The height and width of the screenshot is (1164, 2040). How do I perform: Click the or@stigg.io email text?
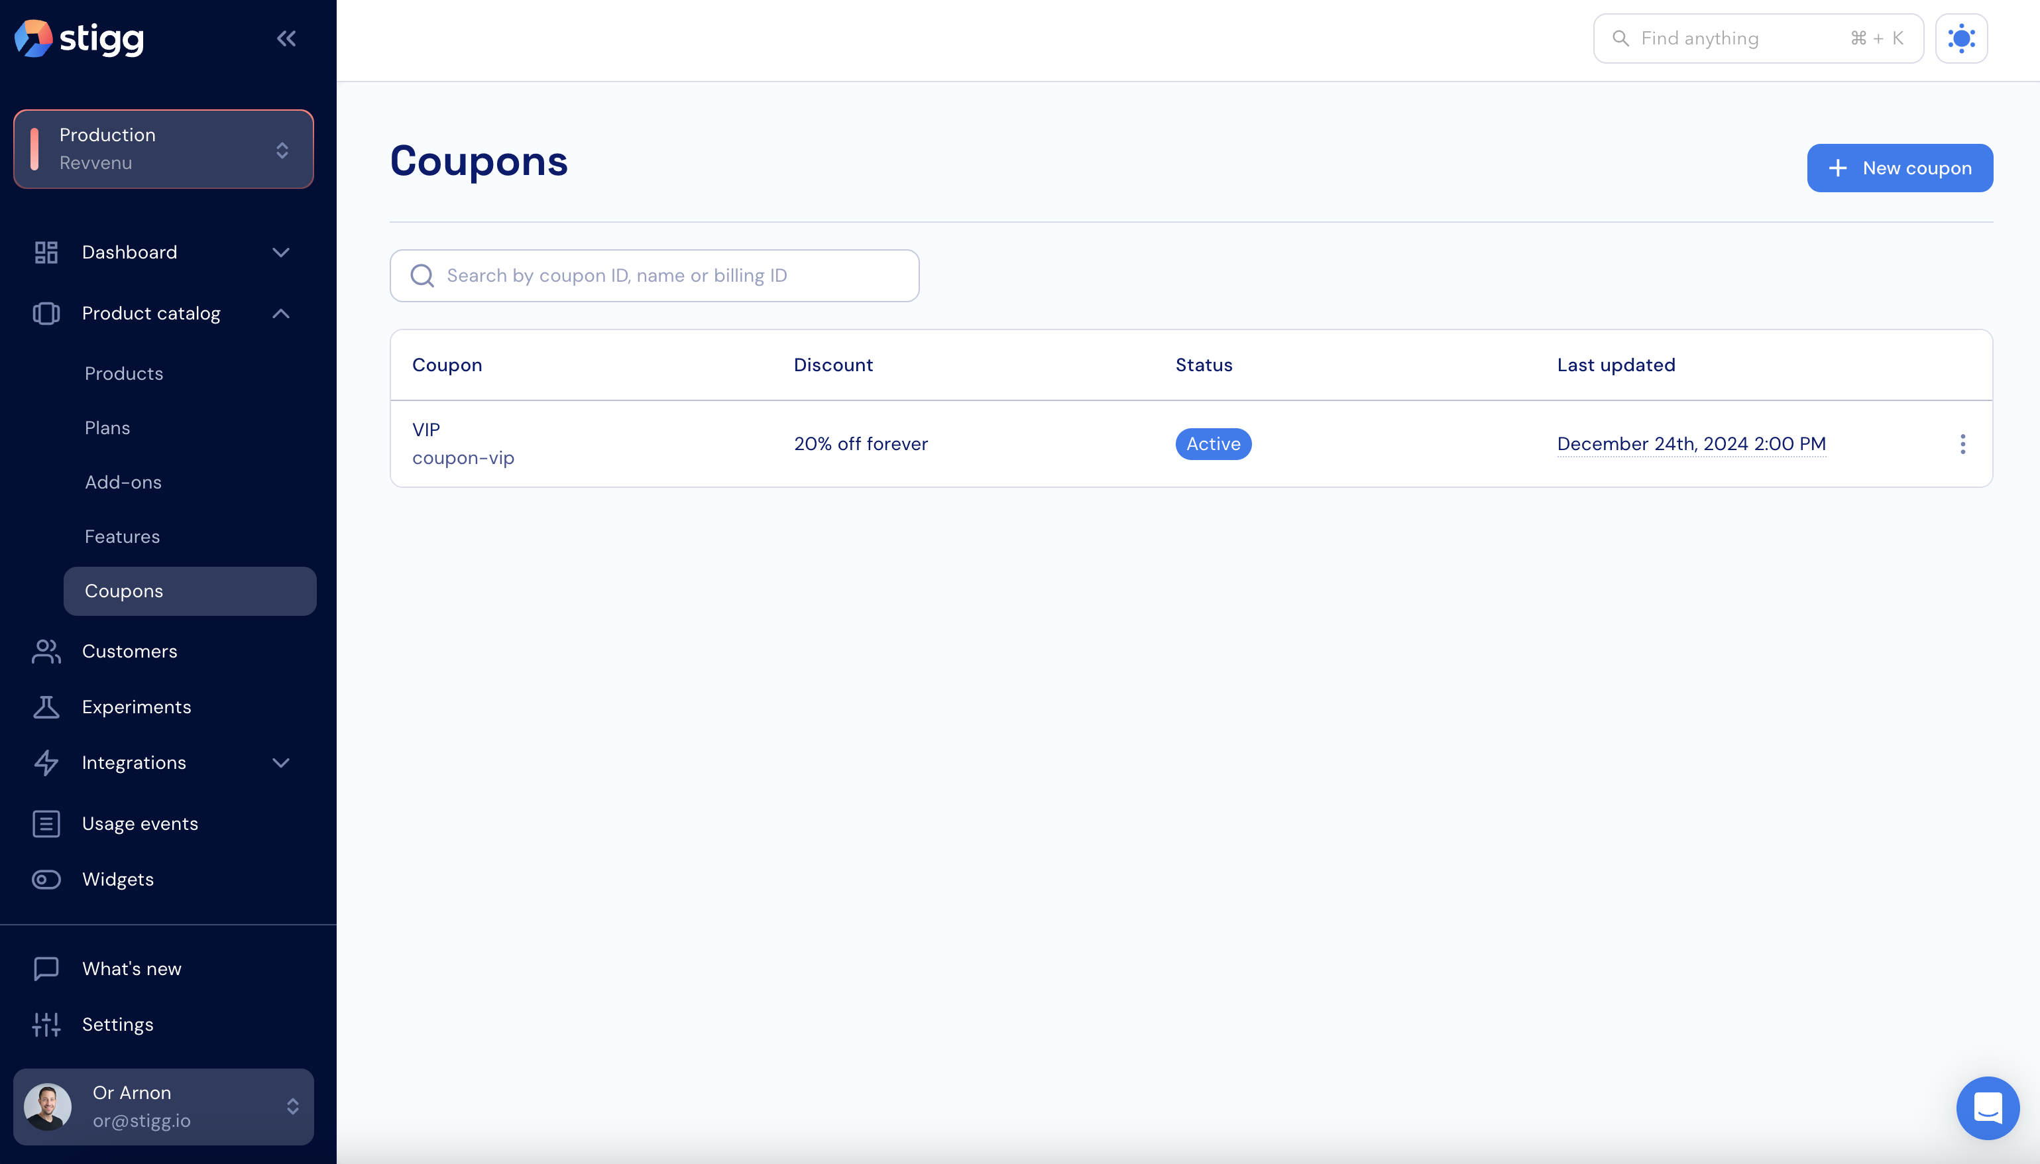(141, 1121)
